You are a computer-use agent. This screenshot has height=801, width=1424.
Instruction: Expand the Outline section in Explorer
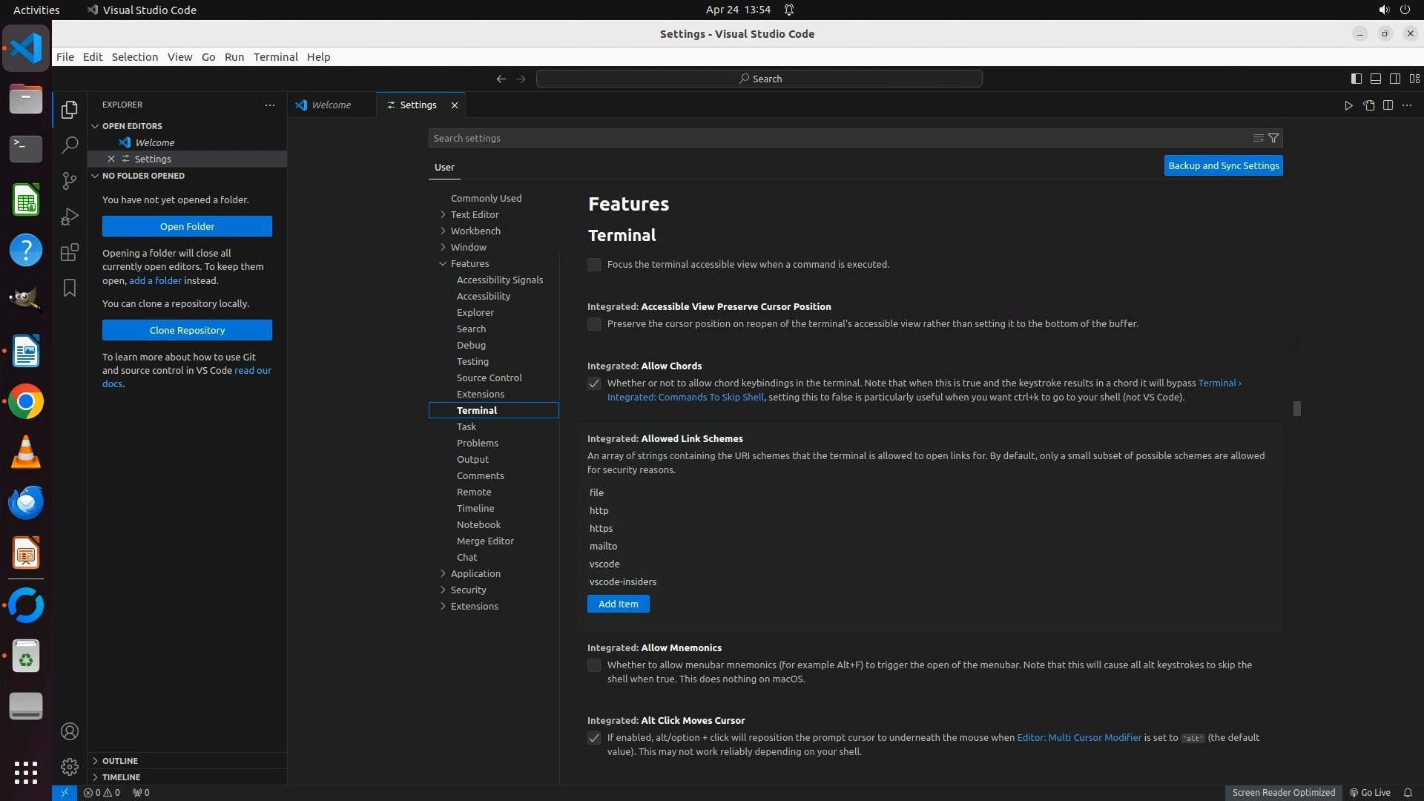tap(119, 761)
